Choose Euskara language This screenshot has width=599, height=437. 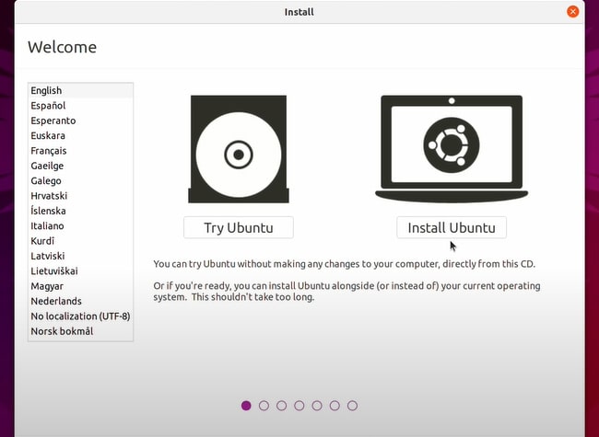pos(80,136)
